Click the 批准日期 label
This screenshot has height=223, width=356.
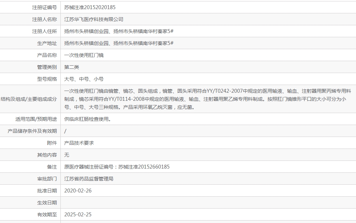click(x=47, y=191)
